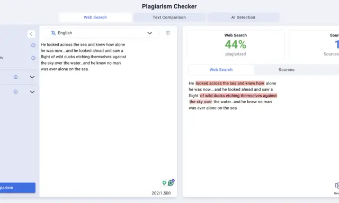Click info icon beside first expander
The width and height of the screenshot is (339, 203).
coord(15,77)
